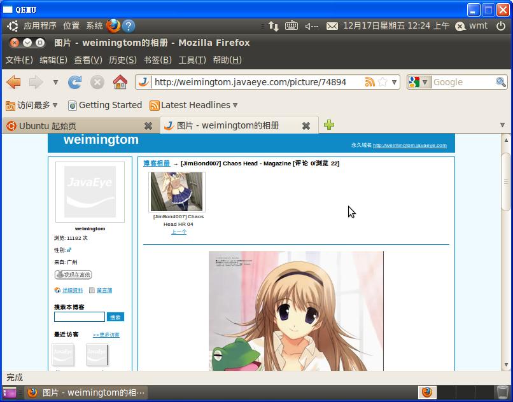The image size is (513, 402).
Task: Click the JavaEye profile avatar image
Action: tap(90, 192)
